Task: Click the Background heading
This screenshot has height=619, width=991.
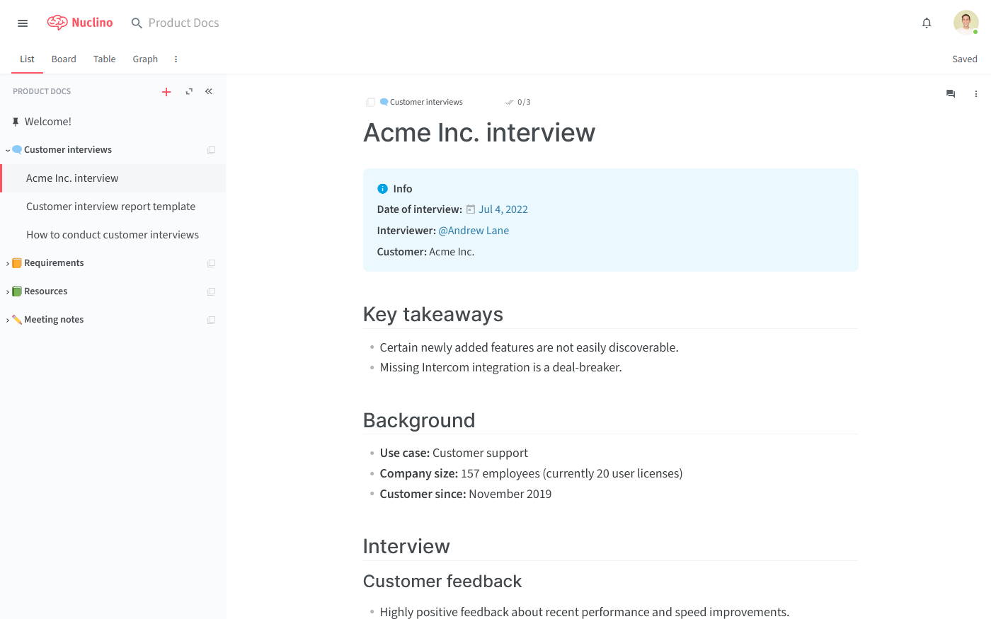Action: click(419, 421)
